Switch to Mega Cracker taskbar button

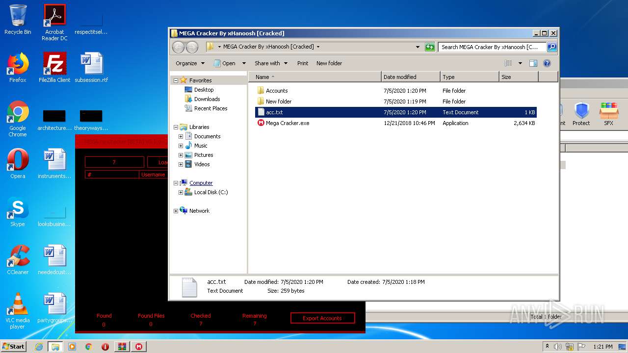pos(139,347)
